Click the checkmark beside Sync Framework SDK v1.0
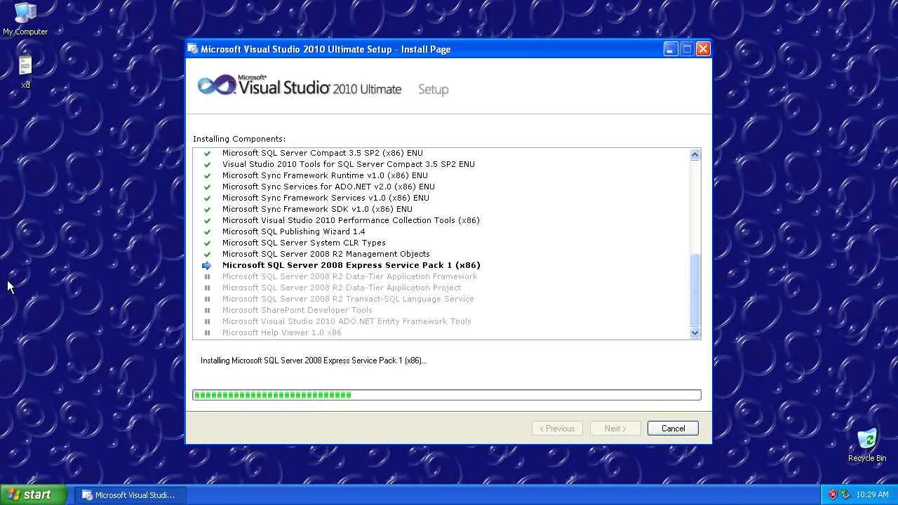The image size is (898, 505). (x=207, y=209)
